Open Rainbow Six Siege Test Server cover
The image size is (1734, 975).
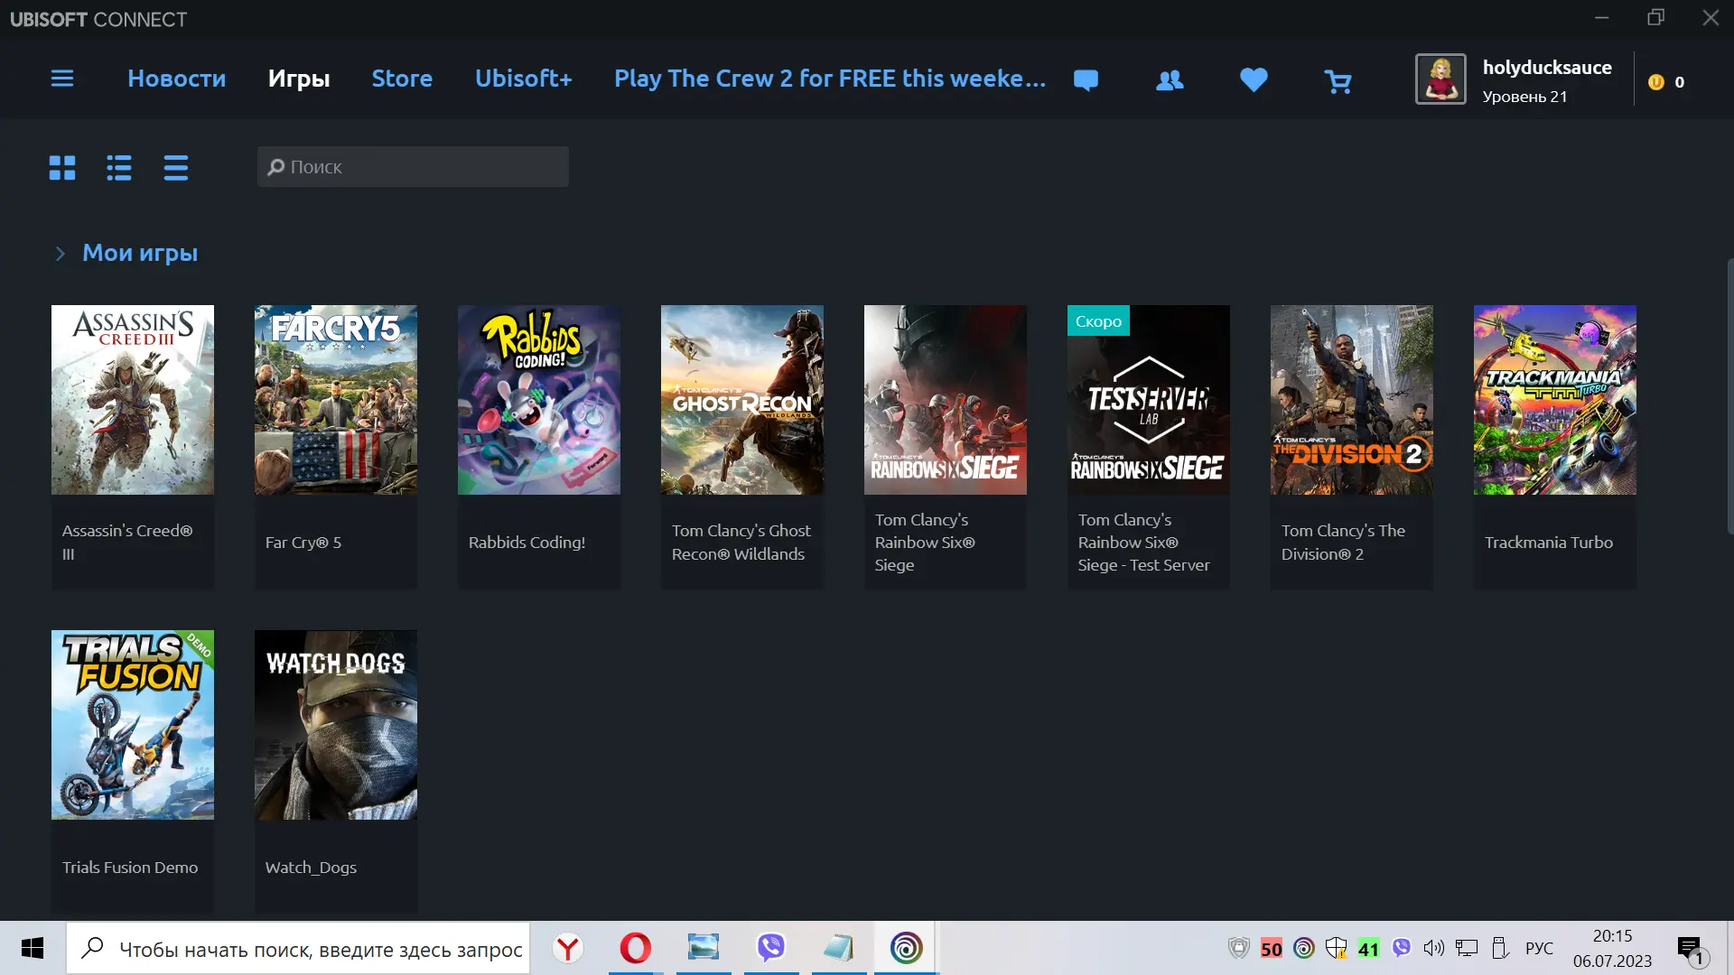[1149, 400]
